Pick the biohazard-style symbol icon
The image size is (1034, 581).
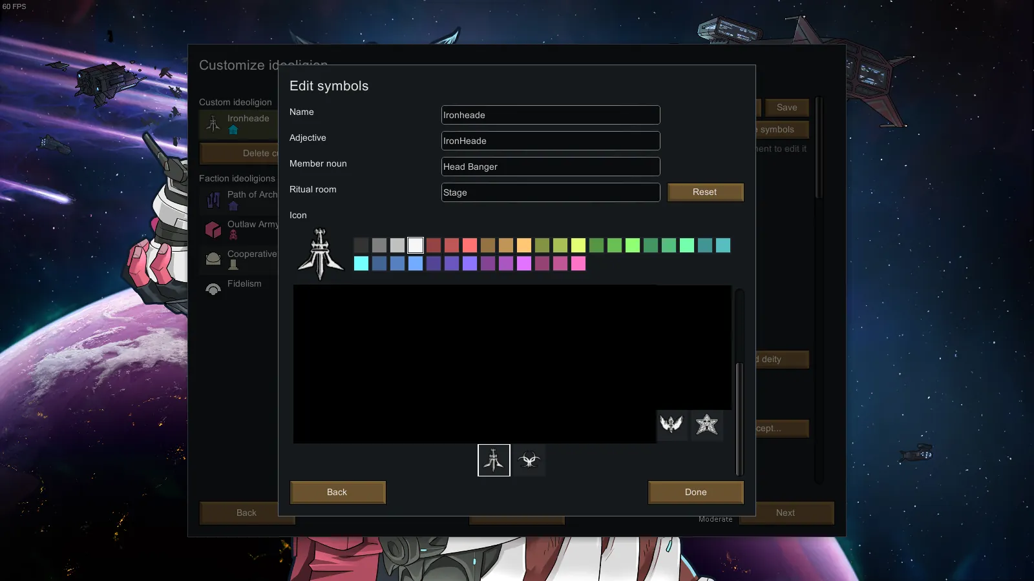(x=529, y=460)
